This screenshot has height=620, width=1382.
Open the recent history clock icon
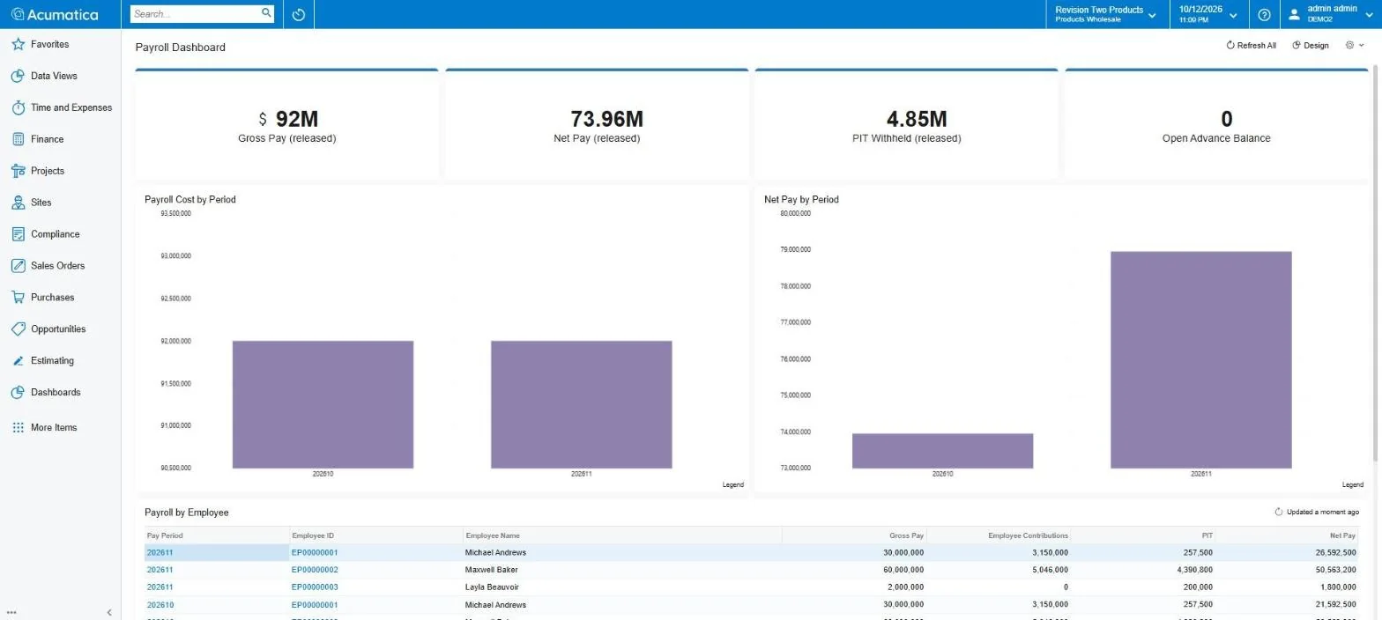point(299,14)
